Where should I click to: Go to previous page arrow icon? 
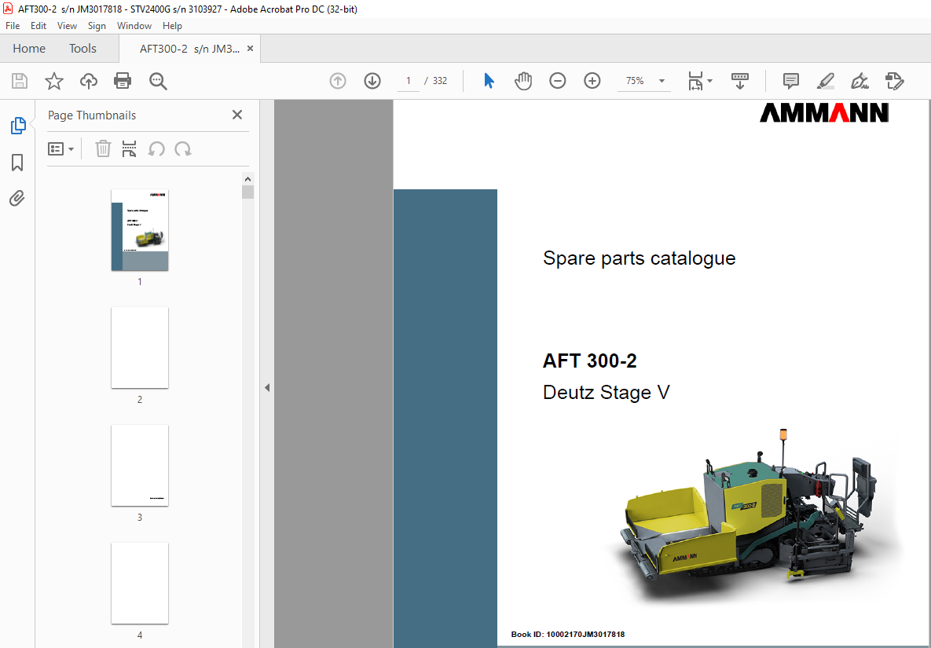pyautogui.click(x=338, y=81)
